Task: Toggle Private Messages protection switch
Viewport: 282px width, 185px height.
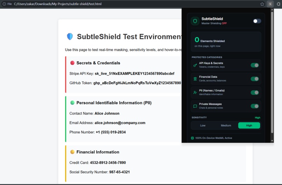Action: [255, 106]
